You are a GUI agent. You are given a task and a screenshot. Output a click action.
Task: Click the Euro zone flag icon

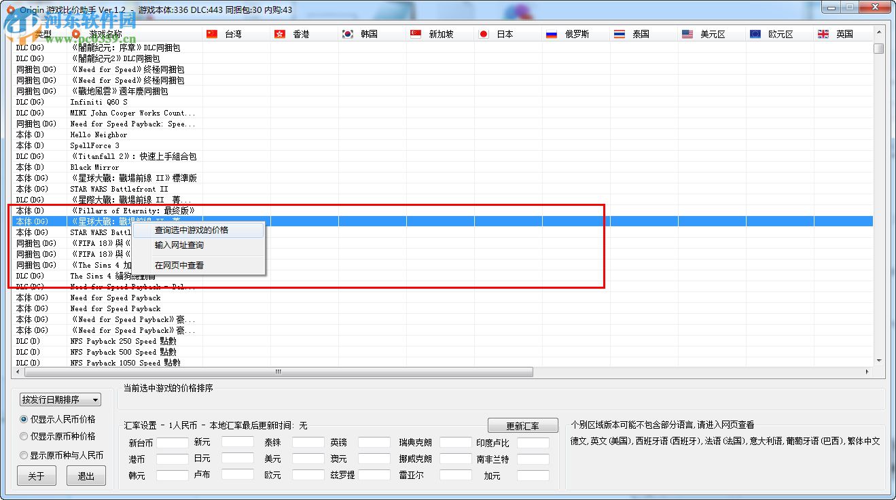coord(755,33)
